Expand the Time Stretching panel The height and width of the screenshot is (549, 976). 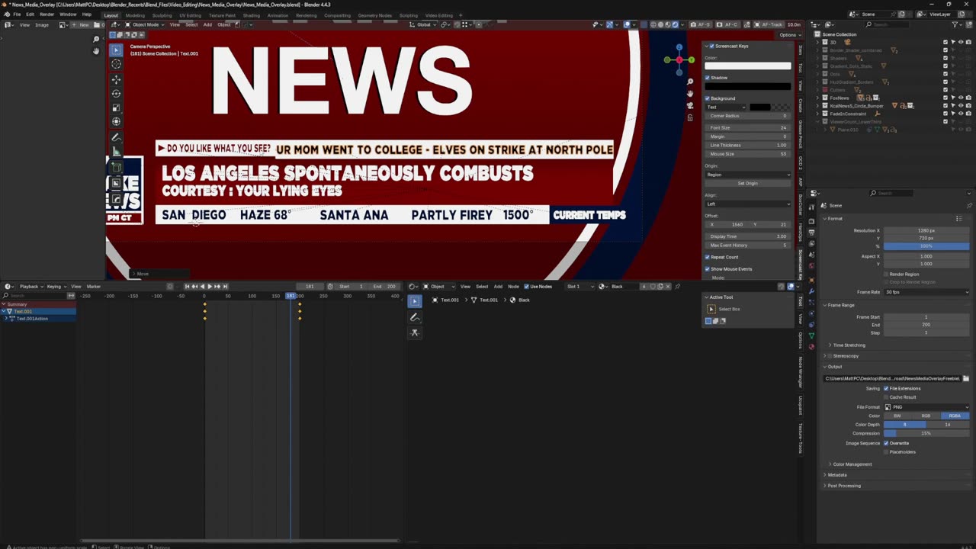pos(849,345)
